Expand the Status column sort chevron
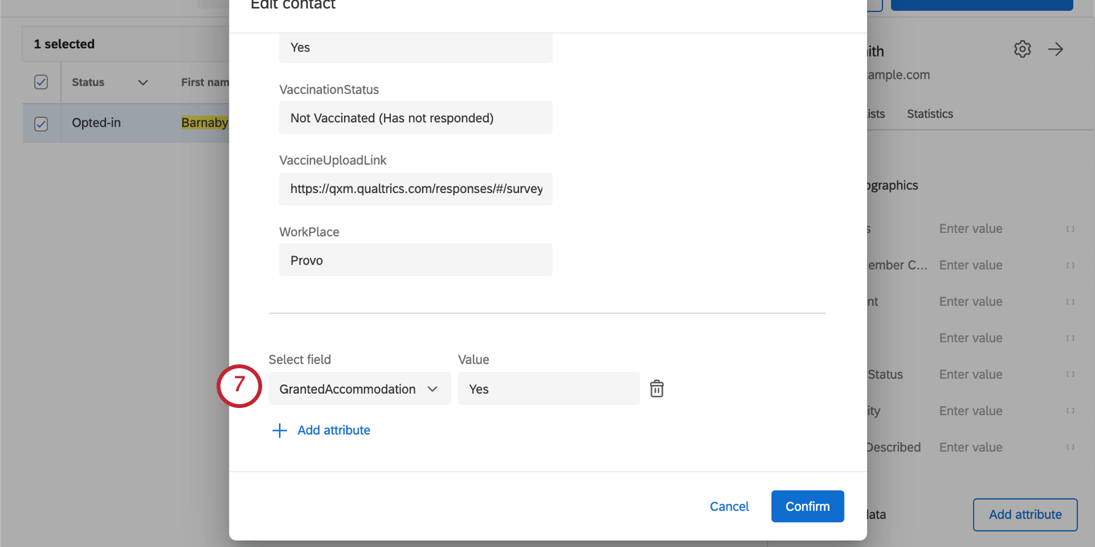The width and height of the screenshot is (1095, 547). point(143,82)
